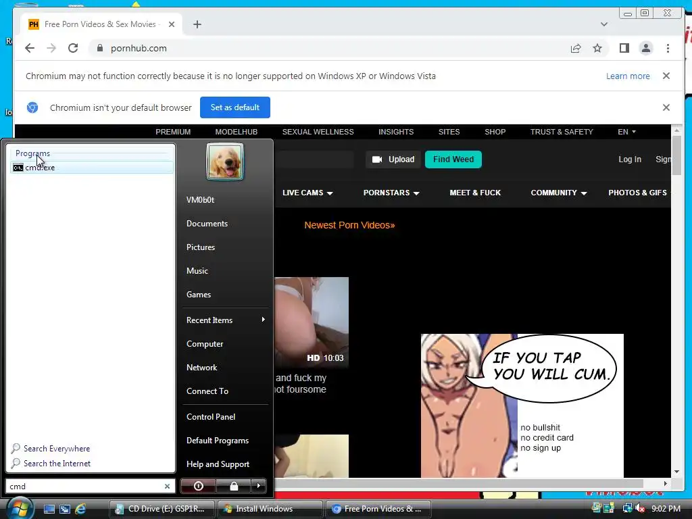Choose Search Everywhere in the Start menu
Screen dimensions: 692x519
coord(57,449)
